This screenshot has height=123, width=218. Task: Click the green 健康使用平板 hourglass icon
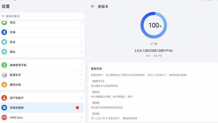(x=4, y=65)
